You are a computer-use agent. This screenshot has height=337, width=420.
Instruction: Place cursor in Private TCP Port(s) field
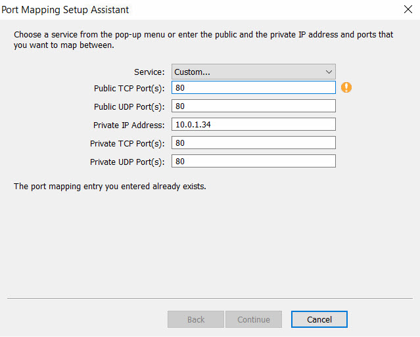(253, 143)
